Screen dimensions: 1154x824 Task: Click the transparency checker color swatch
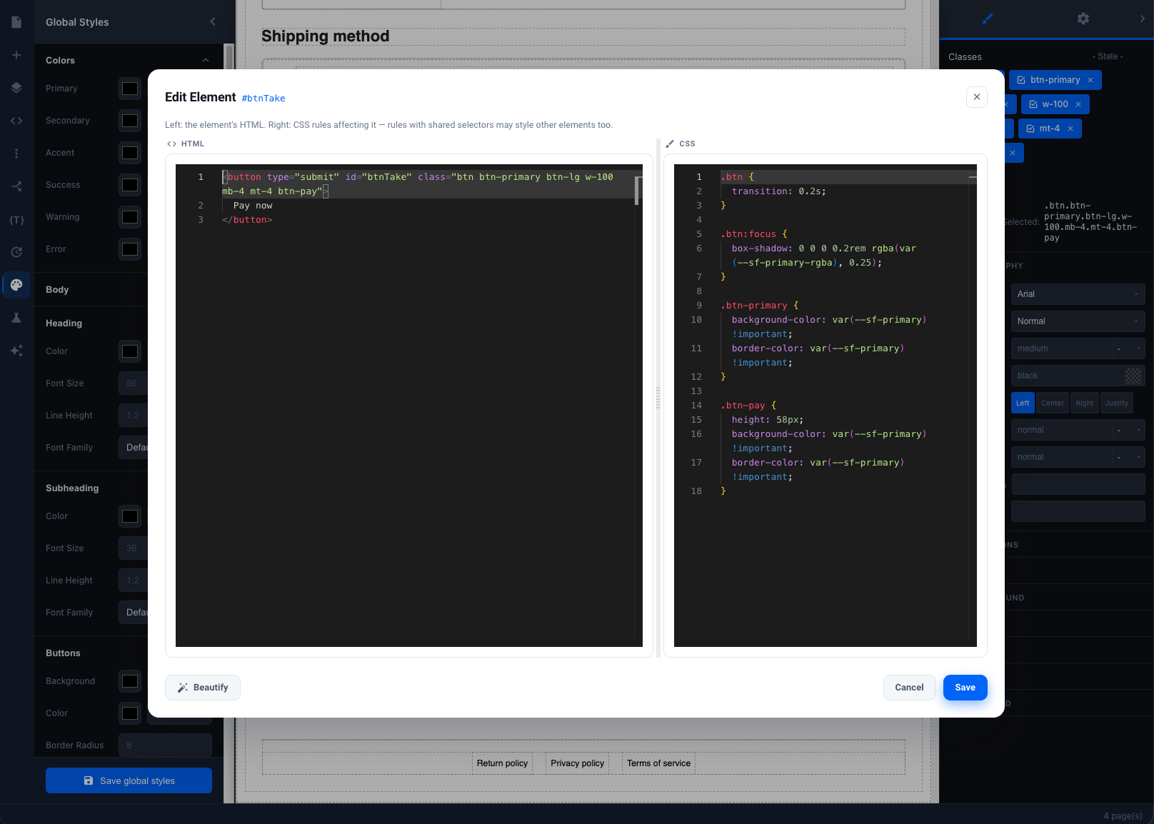coord(1133,376)
